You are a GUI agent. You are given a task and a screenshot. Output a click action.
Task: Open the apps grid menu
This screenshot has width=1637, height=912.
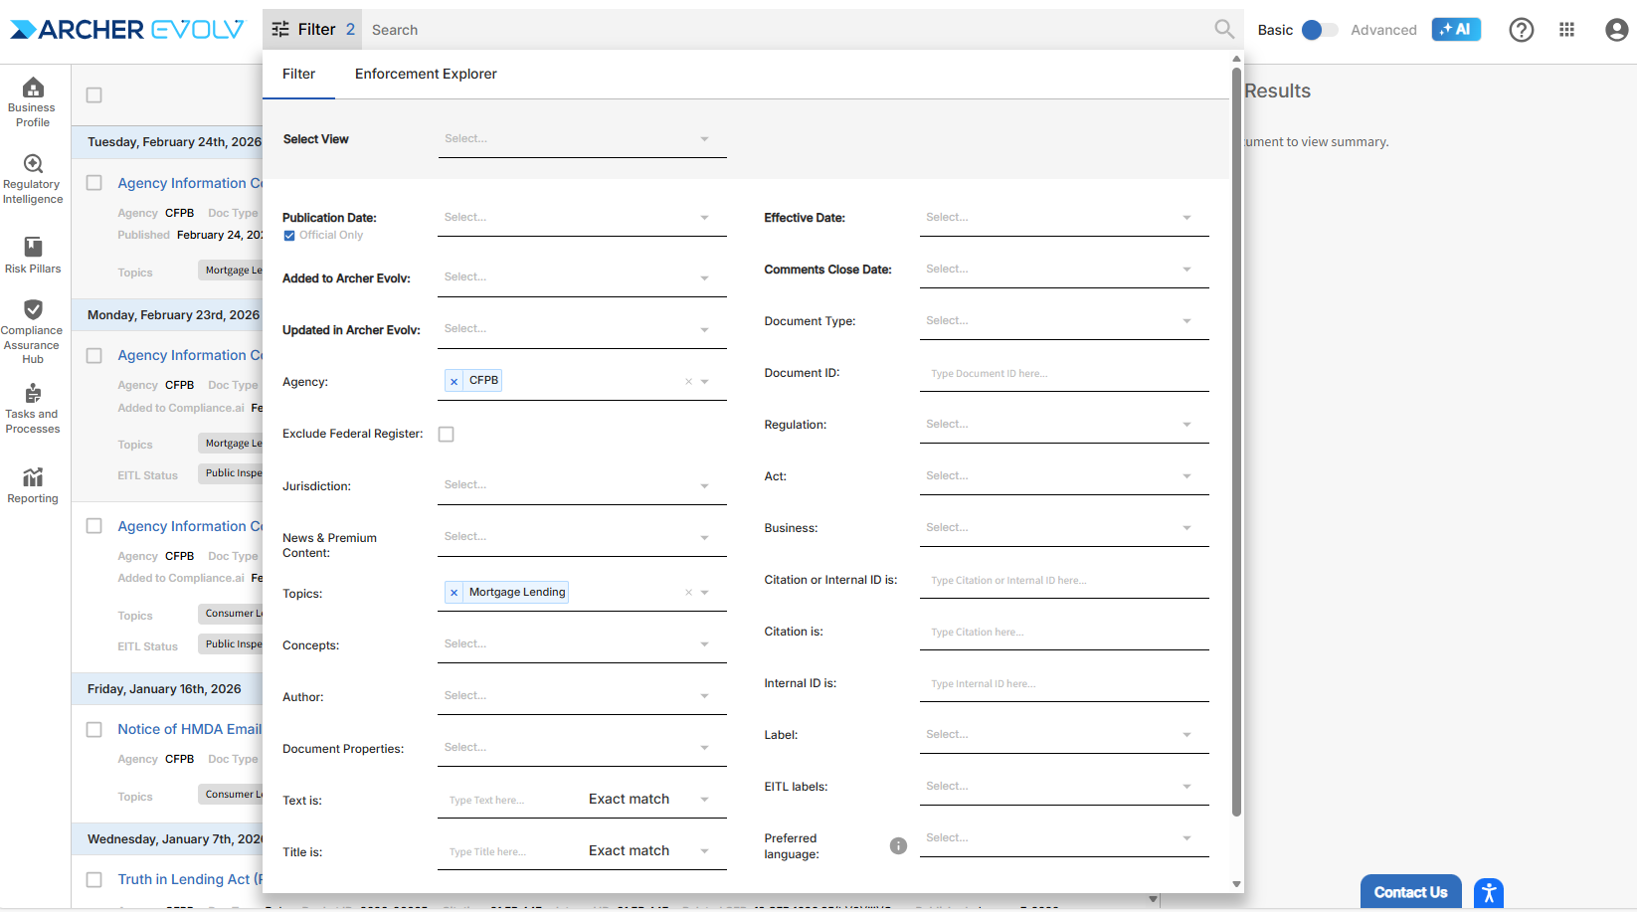coord(1567,30)
